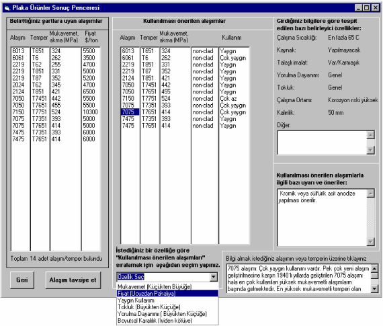Choose Fiyat (Ucuzdan Pahalıya) option

(167, 293)
